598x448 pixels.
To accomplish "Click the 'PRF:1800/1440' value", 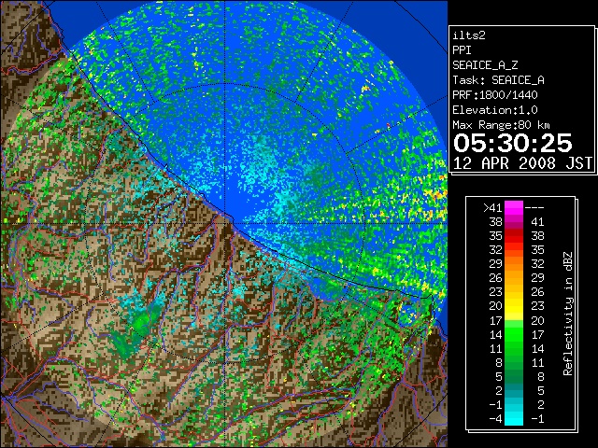I will 495,95.
